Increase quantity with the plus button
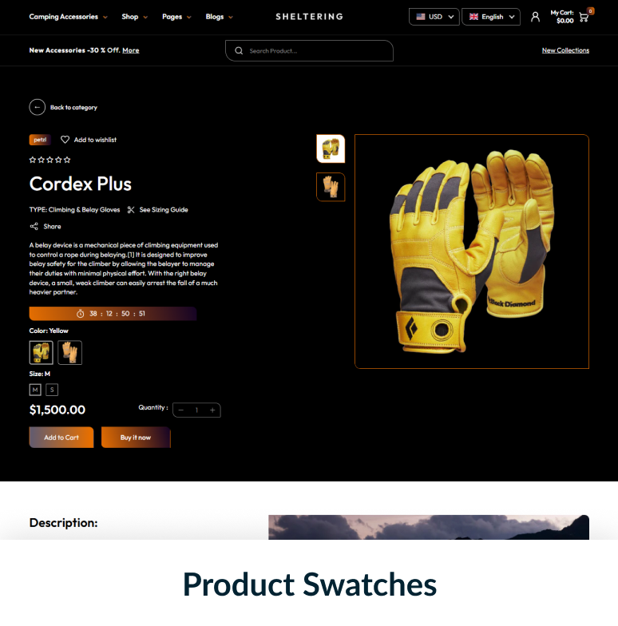618x626 pixels. pyautogui.click(x=212, y=410)
